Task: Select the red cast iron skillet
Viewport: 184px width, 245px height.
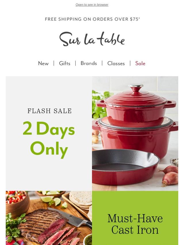Action: (x=125, y=167)
